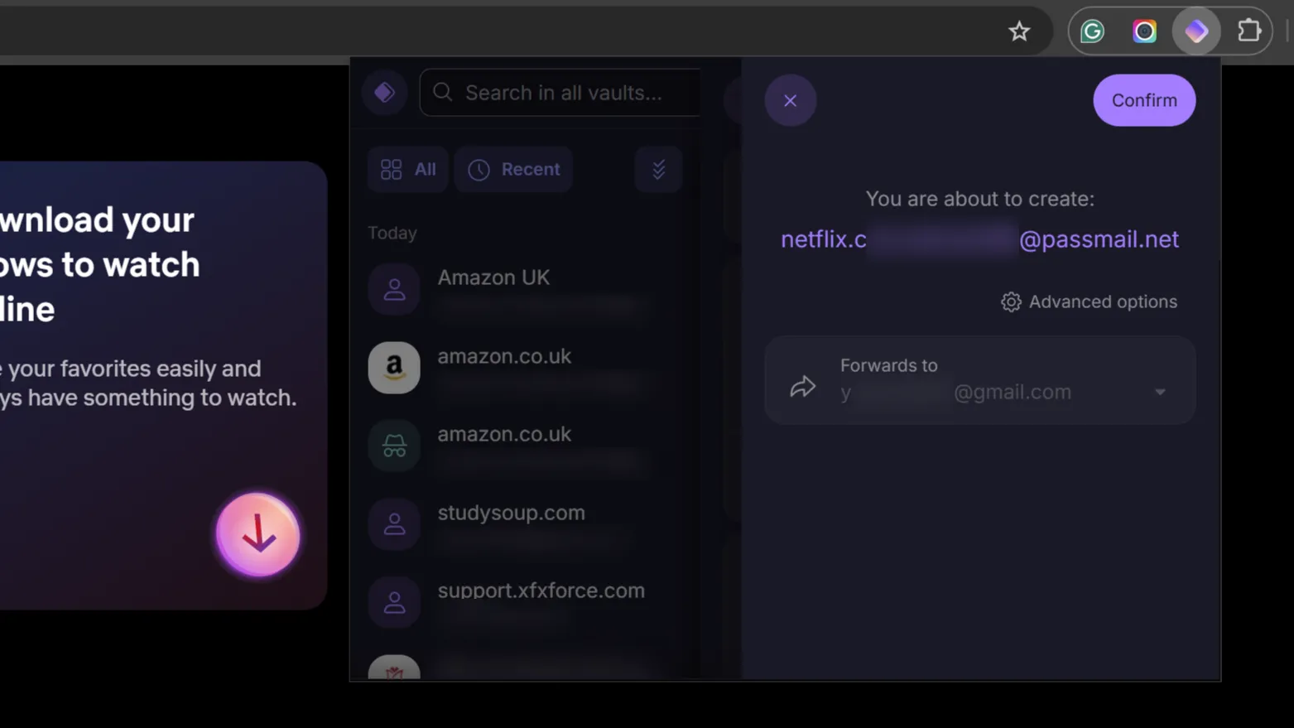The height and width of the screenshot is (728, 1294).
Task: Click the Chrome extensions puzzle icon
Action: [x=1248, y=31]
